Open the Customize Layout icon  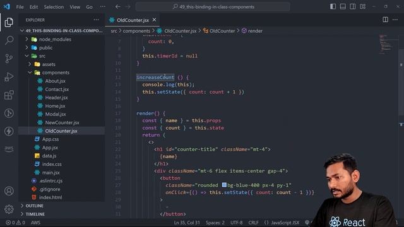tap(363, 7)
